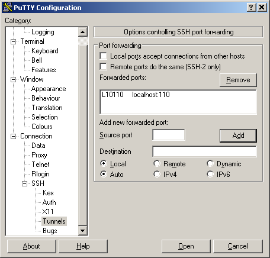Select the Dynamic forwarding radio button
The image size is (270, 258).
click(x=210, y=163)
